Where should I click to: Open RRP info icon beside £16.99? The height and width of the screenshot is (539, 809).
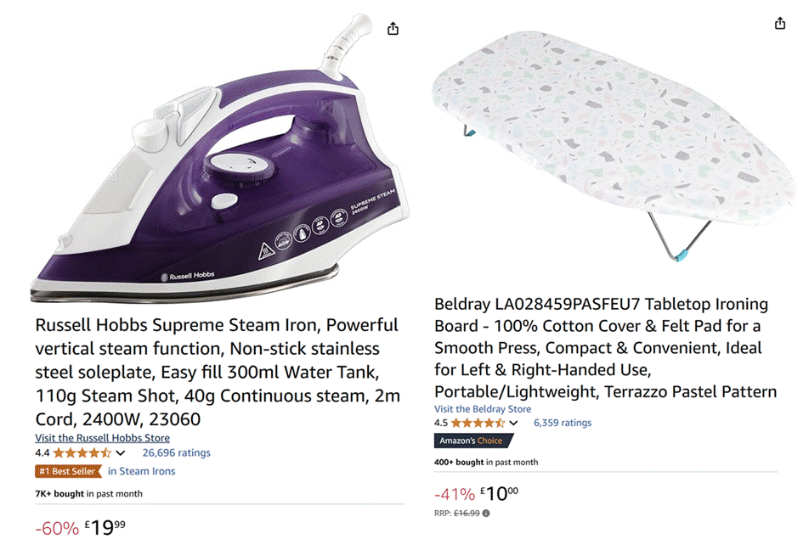tap(486, 514)
